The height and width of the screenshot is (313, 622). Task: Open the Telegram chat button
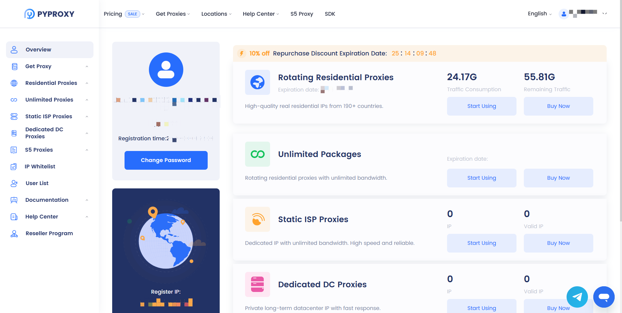coord(577,297)
